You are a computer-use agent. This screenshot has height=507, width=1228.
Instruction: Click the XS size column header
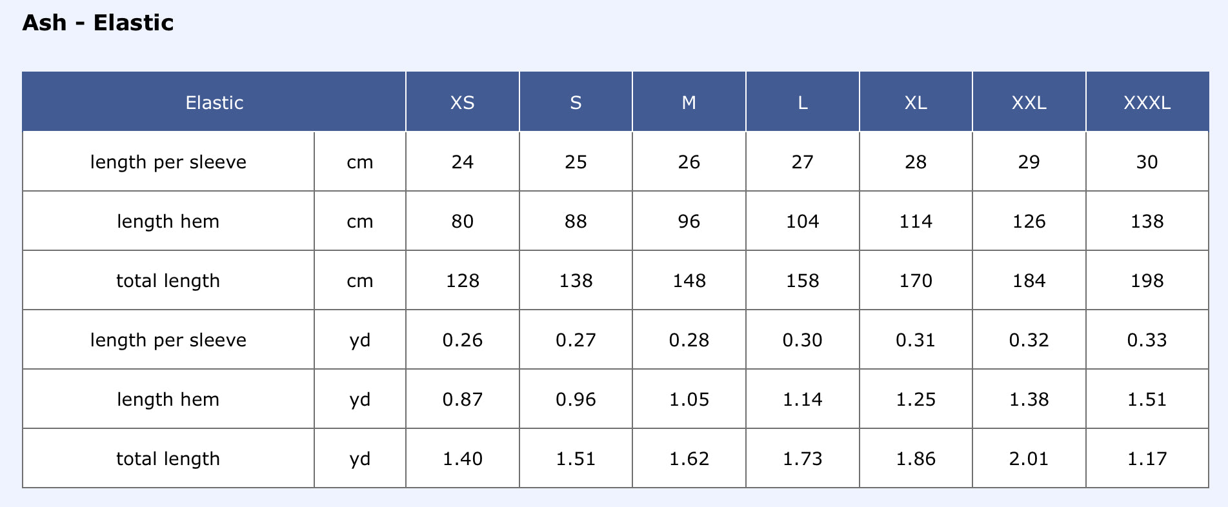pyautogui.click(x=462, y=103)
